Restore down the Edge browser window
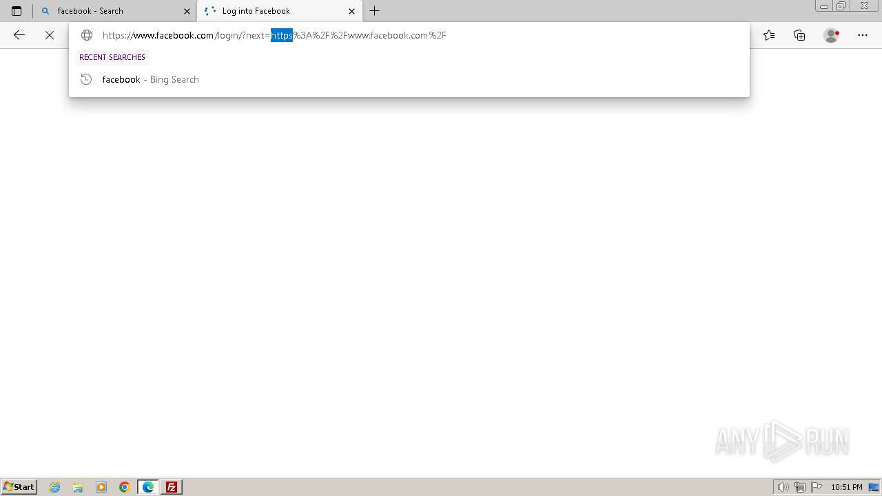The height and width of the screenshot is (496, 882). click(841, 6)
